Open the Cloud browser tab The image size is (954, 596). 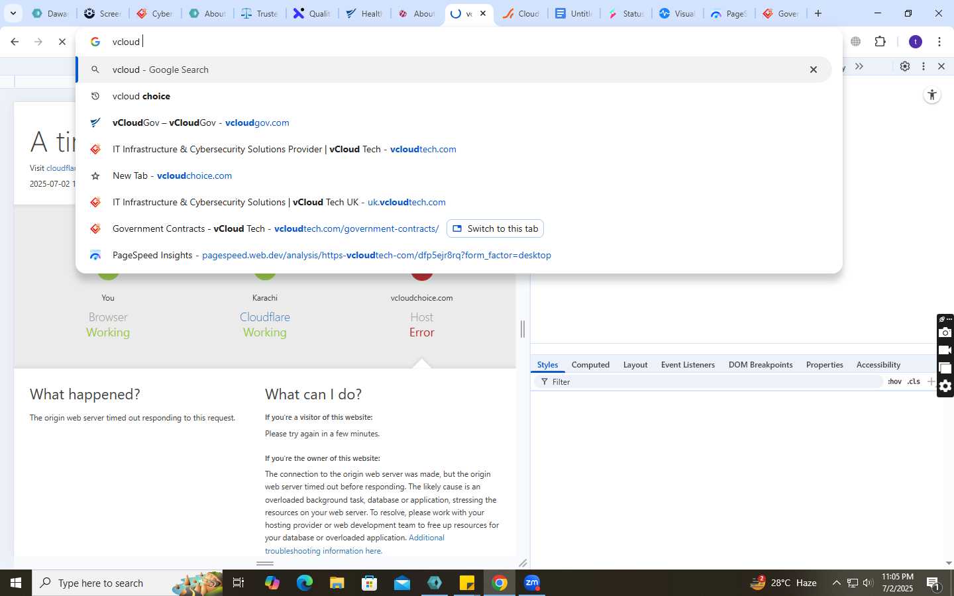[521, 13]
